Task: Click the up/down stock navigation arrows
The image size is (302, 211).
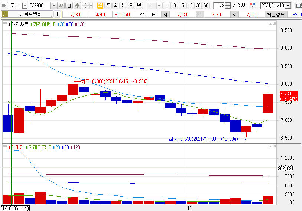Action: click(x=85, y=6)
